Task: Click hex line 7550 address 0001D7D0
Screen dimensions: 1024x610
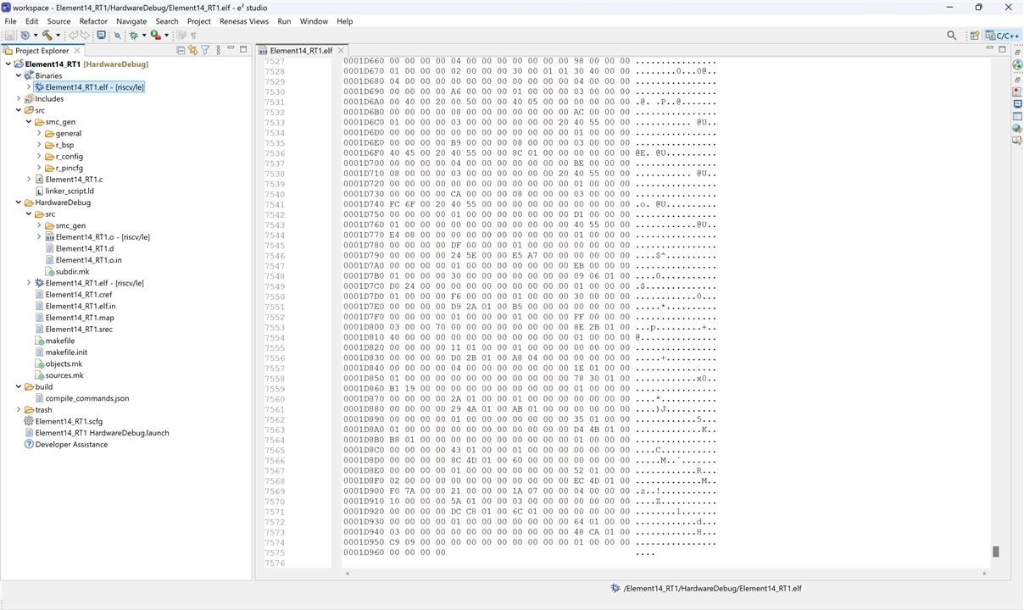Action: [364, 297]
